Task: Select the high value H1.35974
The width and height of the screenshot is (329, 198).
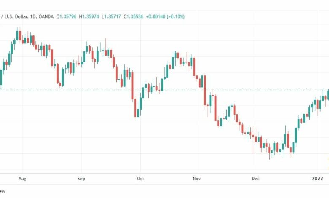Action: click(x=89, y=16)
